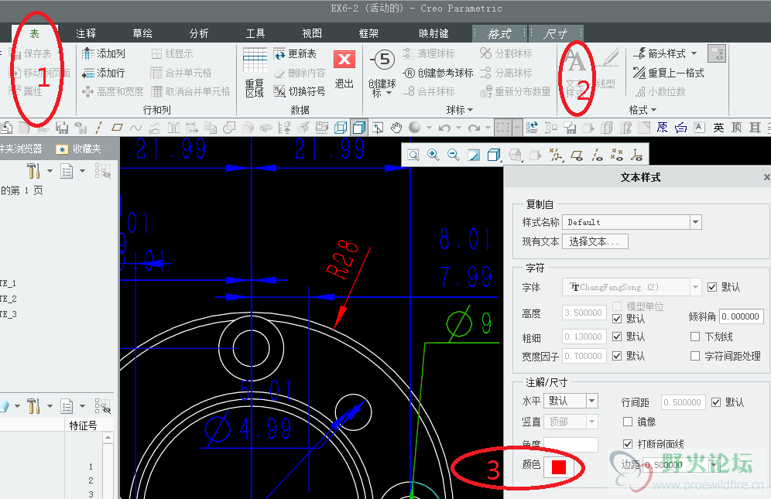Select the hidden-line wireframe cube icon
This screenshot has width=771, height=499.
(341, 128)
